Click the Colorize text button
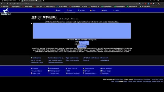 tap(82, 47)
